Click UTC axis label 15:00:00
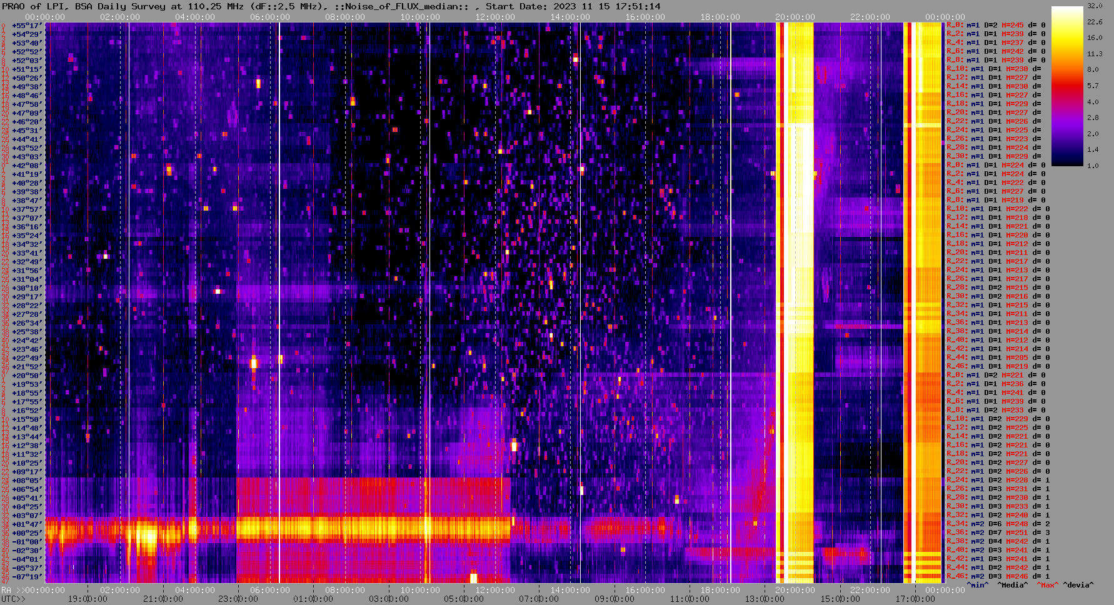The height and width of the screenshot is (605, 1114). 840,599
